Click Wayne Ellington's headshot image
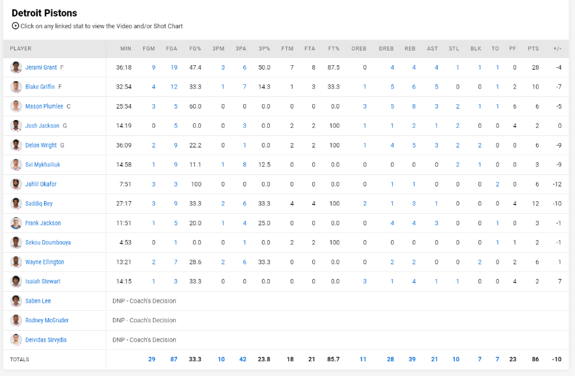 (x=16, y=262)
